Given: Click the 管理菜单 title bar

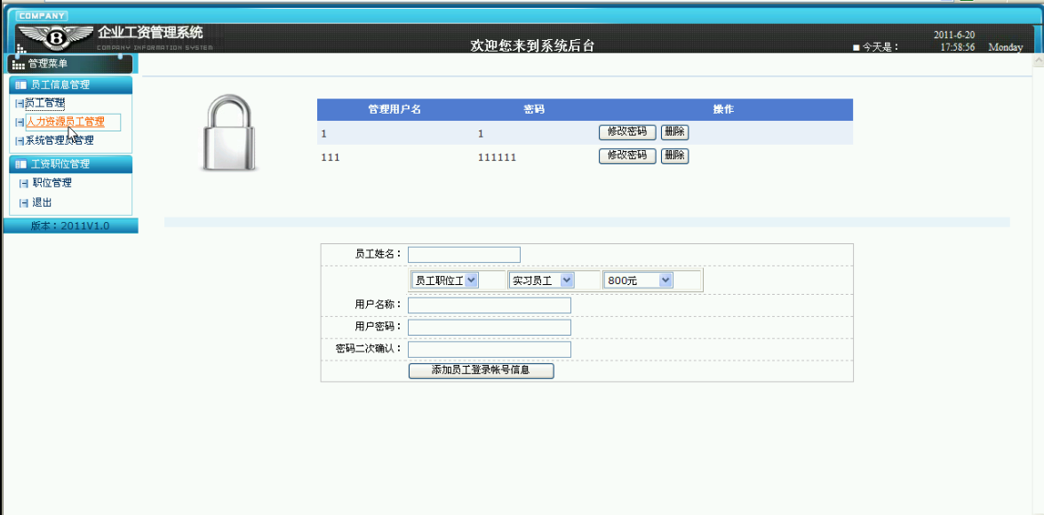Looking at the screenshot, I should pos(70,64).
